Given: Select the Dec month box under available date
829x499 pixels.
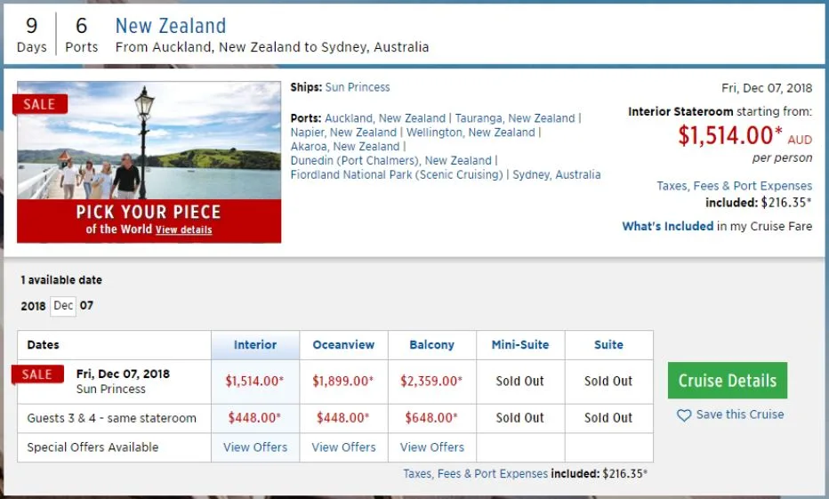Looking at the screenshot, I should [63, 306].
